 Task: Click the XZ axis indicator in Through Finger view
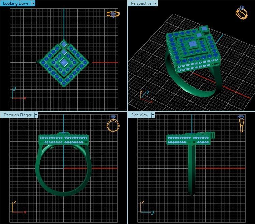19,207
